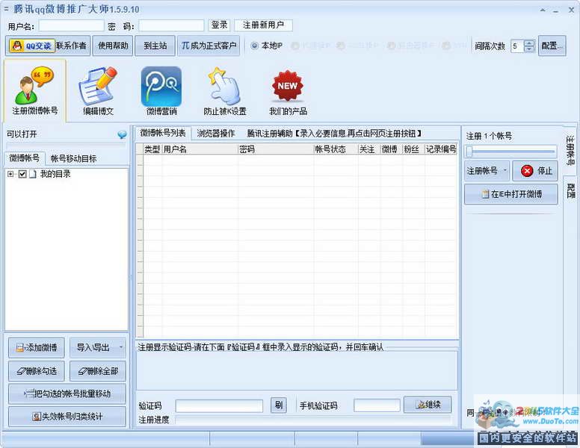Click the 删除勾选 button

point(36,371)
